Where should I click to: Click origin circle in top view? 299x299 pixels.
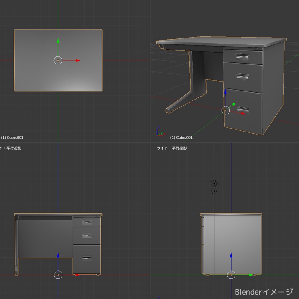(x=58, y=61)
